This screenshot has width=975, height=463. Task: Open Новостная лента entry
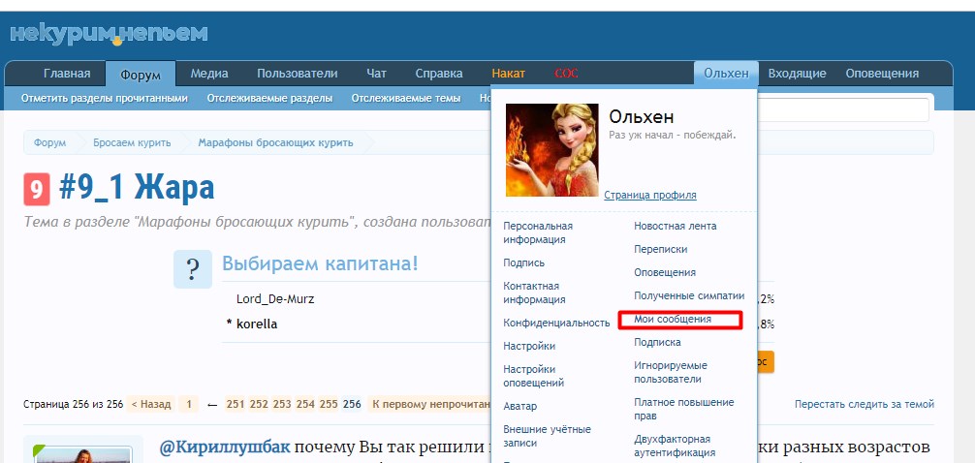pyautogui.click(x=676, y=227)
